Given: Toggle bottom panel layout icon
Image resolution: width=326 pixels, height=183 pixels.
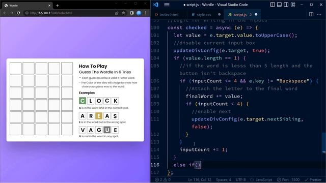Looking at the screenshot, I should (279, 5).
